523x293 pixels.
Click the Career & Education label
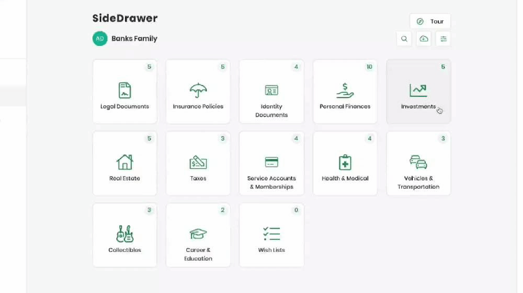tap(198, 254)
